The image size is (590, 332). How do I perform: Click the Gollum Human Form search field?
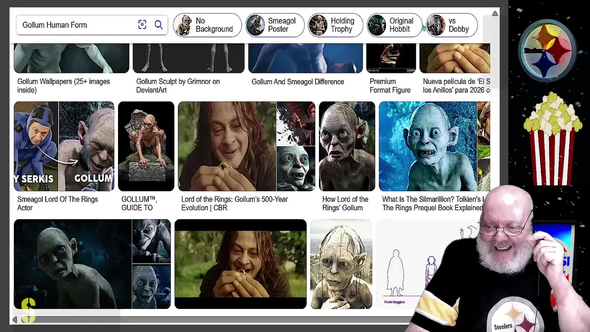(92, 25)
